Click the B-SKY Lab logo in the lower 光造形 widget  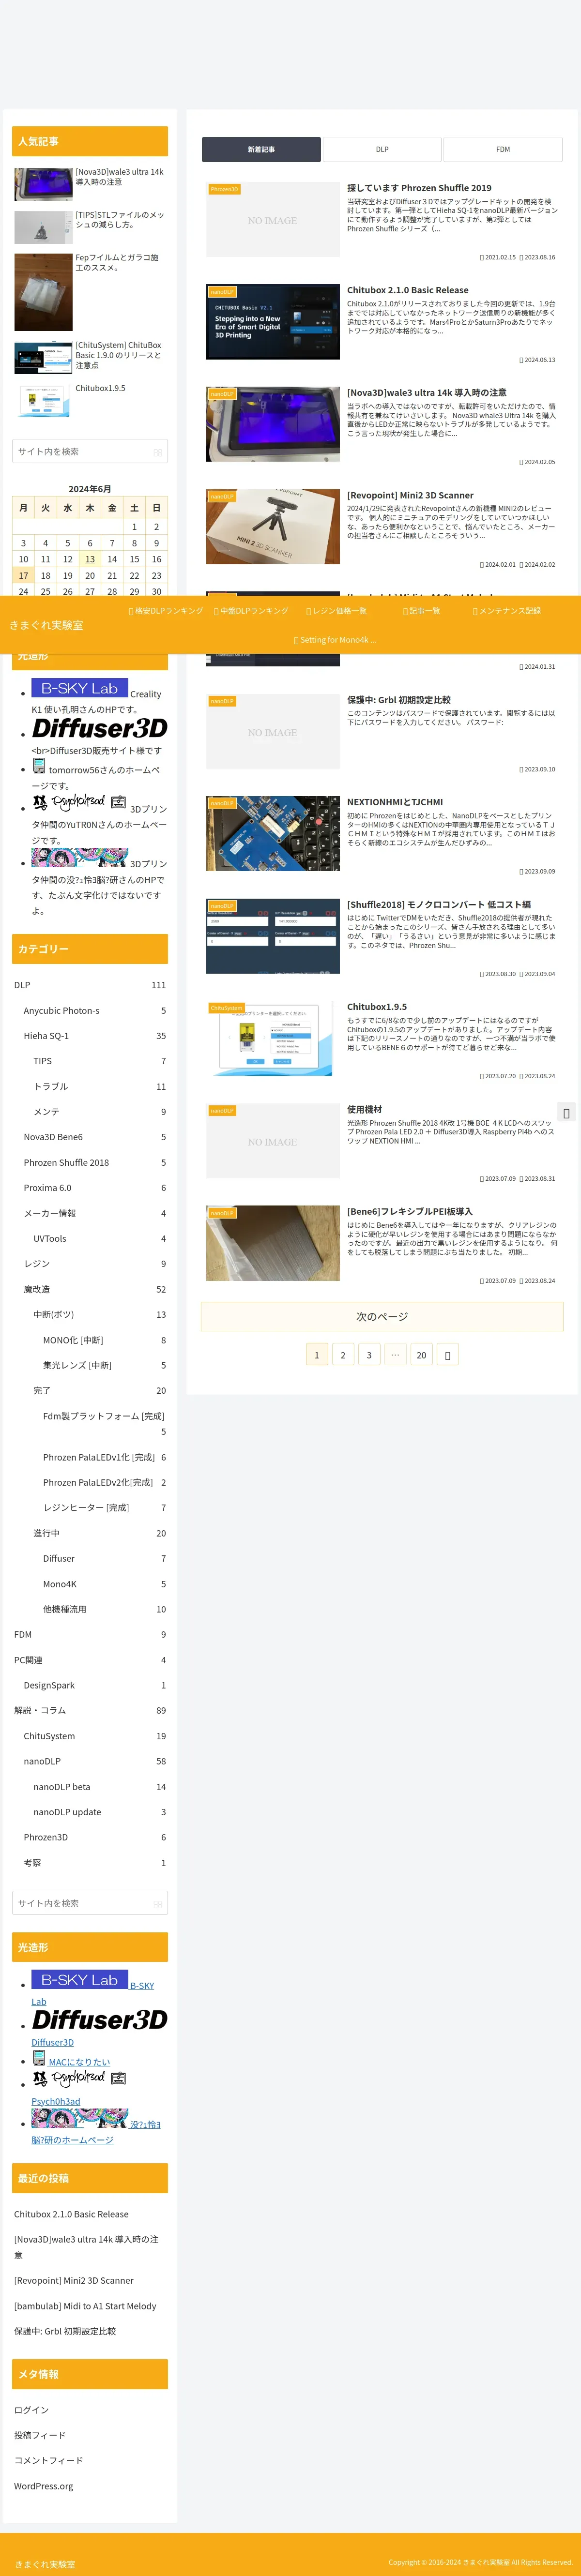click(79, 1979)
